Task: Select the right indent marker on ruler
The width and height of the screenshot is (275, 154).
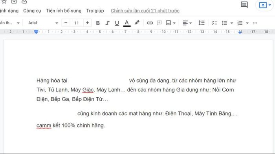Action: click(x=240, y=32)
